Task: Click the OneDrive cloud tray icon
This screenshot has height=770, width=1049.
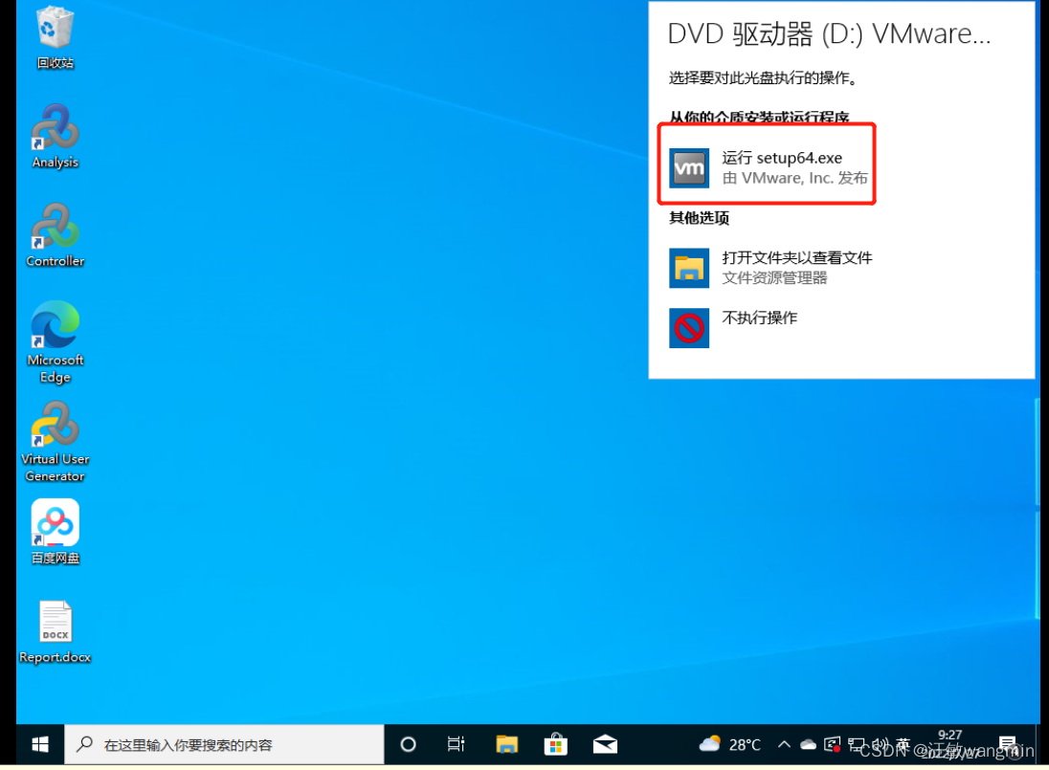Action: click(808, 744)
